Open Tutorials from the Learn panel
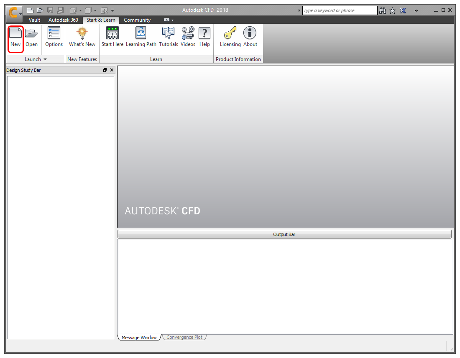This screenshot has width=460, height=358. (x=169, y=37)
